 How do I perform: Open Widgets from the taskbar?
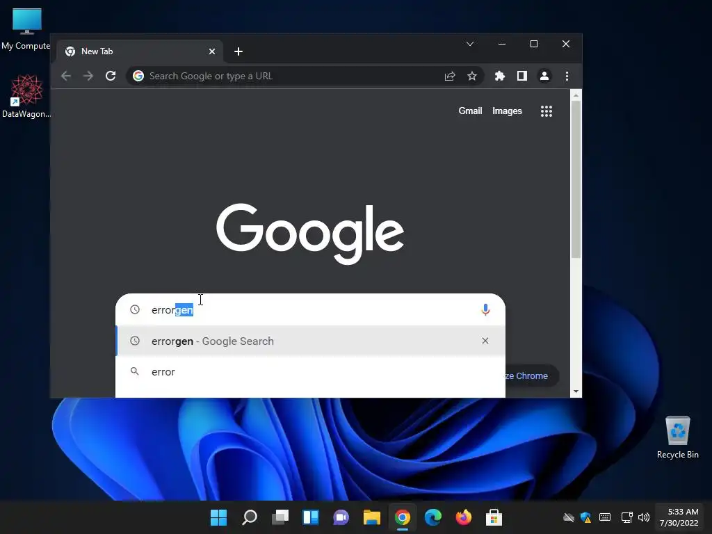[311, 517]
